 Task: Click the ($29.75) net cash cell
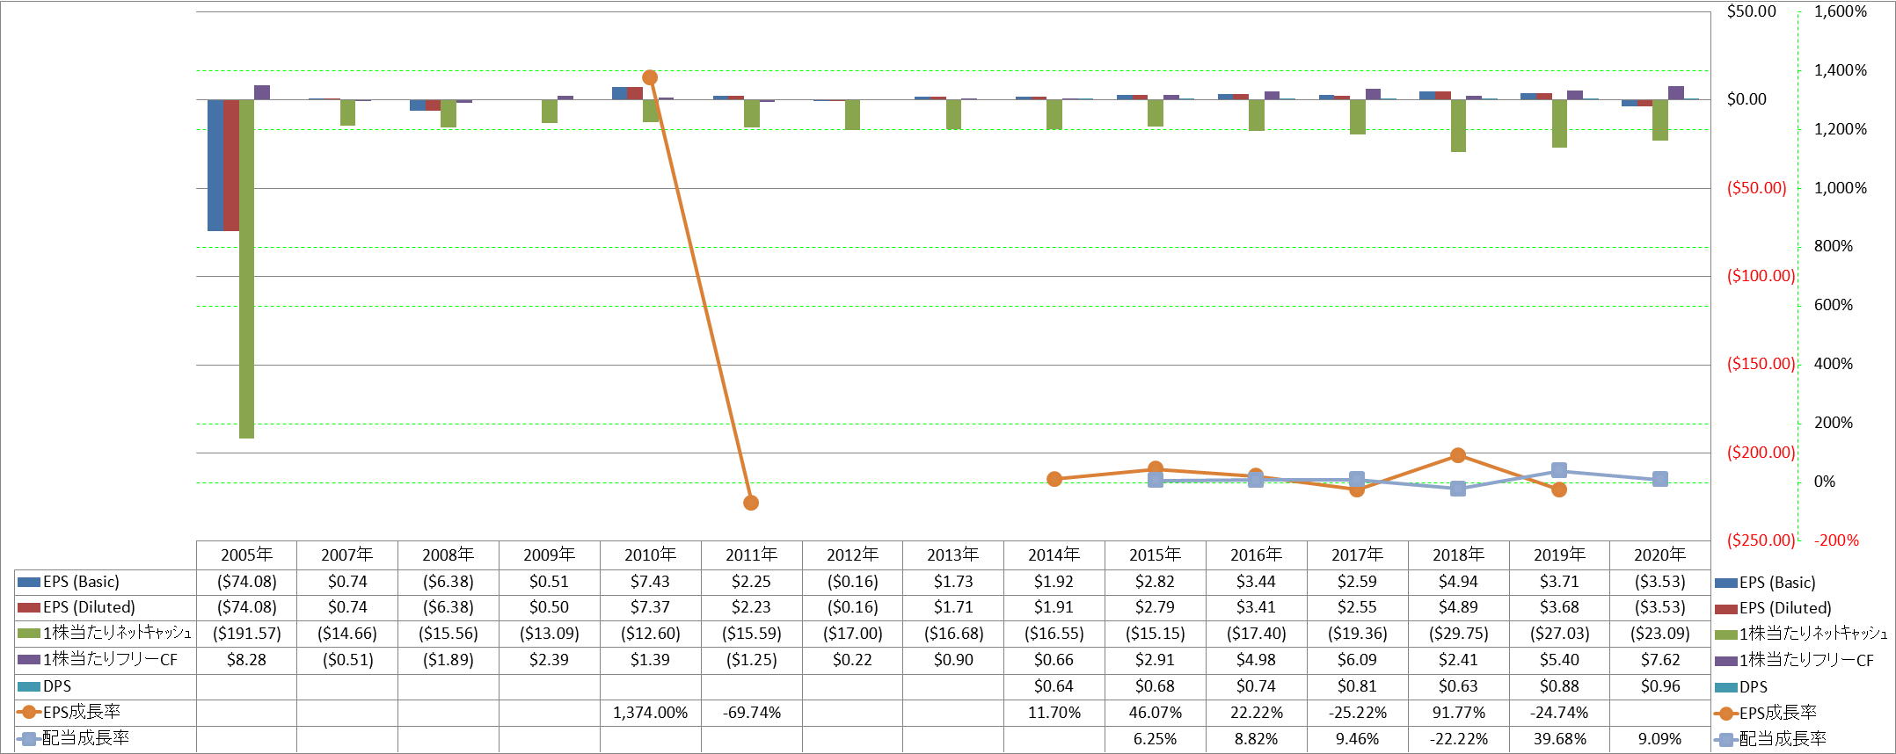1458,634
